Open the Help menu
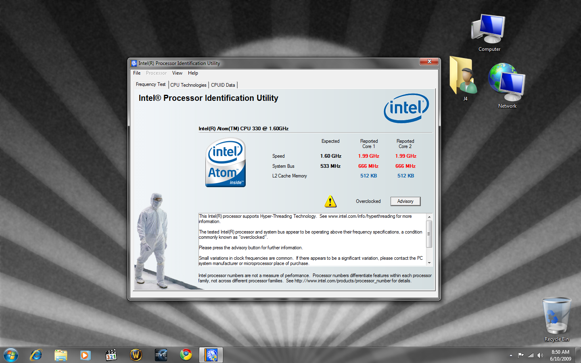Screen dimensions: 581x363 [x=193, y=73]
